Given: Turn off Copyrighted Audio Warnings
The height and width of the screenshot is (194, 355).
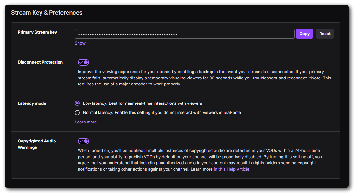Looking at the screenshot, I should (x=83, y=141).
